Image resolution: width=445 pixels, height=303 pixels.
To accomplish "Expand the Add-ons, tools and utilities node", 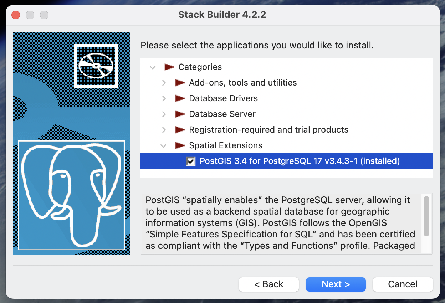I will [x=164, y=83].
